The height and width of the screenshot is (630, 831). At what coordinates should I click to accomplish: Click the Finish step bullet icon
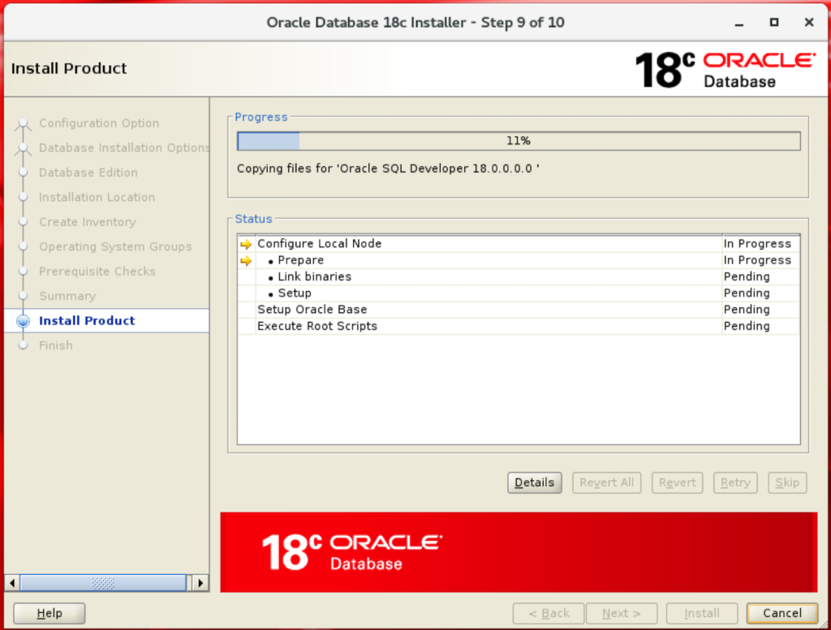(x=23, y=345)
